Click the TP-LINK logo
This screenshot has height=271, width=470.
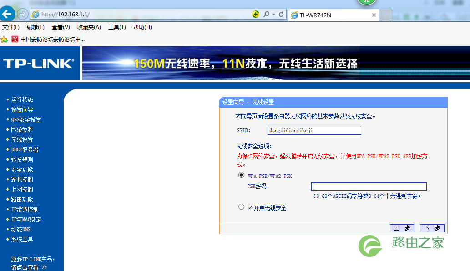tap(39, 64)
